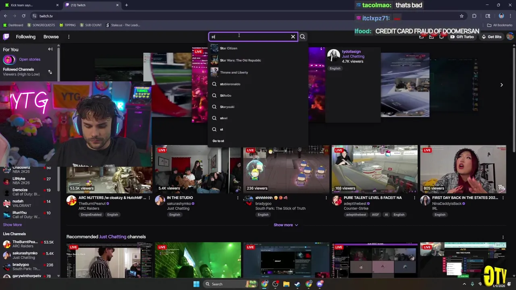
Task: Click the Get Bits button
Action: pos(491,37)
